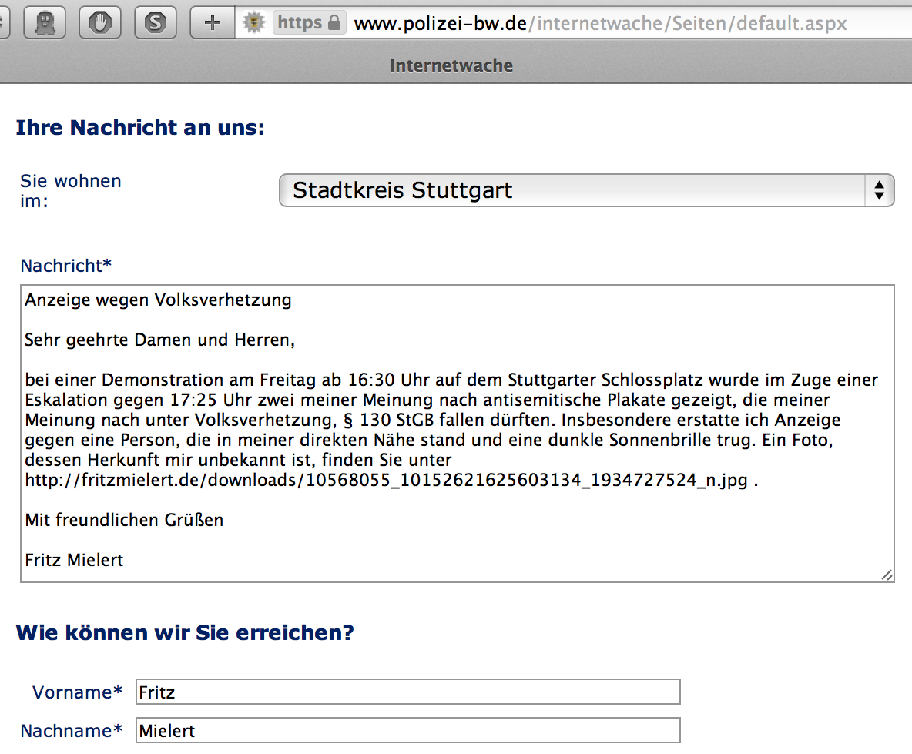The height and width of the screenshot is (754, 912).
Task: Open the AdBlock stop-hand extension
Action: tap(100, 22)
